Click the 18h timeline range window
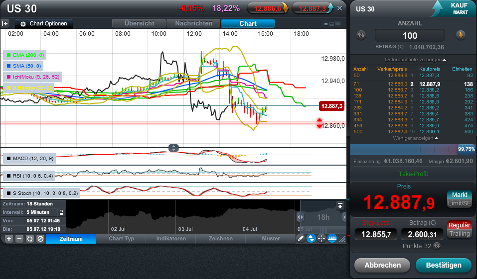477x279 pixels. point(323,217)
